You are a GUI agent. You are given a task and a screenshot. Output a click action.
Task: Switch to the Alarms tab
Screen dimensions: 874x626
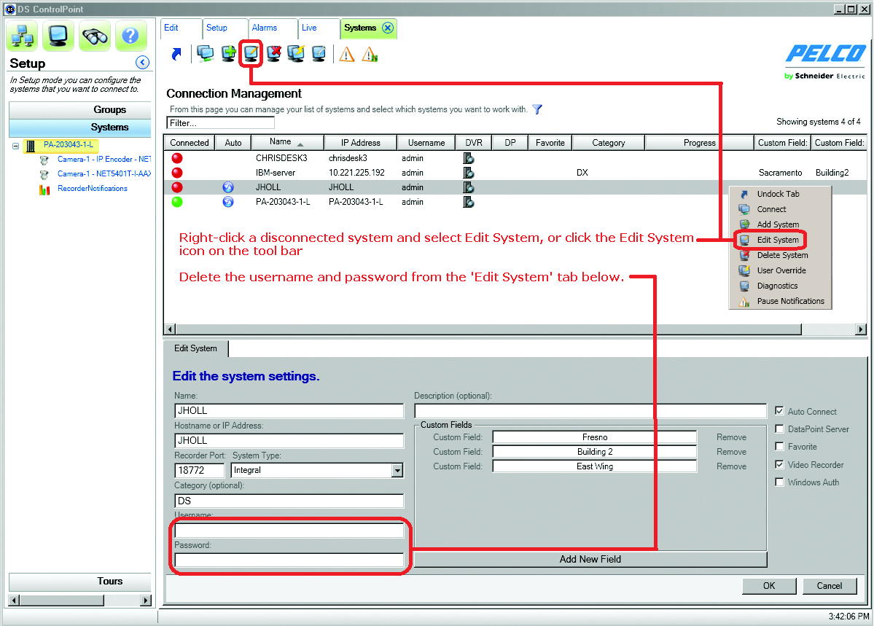265,28
